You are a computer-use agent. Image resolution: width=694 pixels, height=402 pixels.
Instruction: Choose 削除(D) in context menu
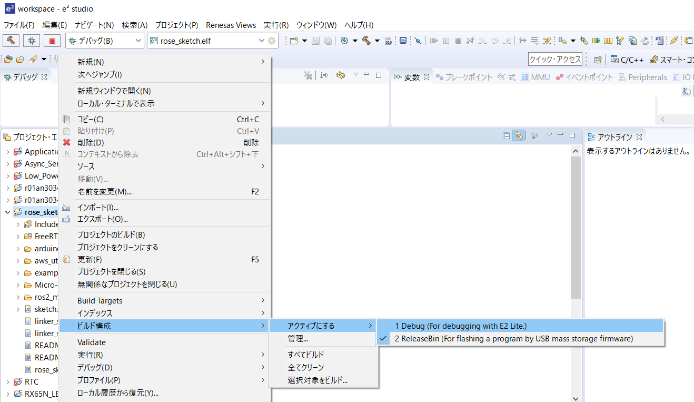[164, 142]
